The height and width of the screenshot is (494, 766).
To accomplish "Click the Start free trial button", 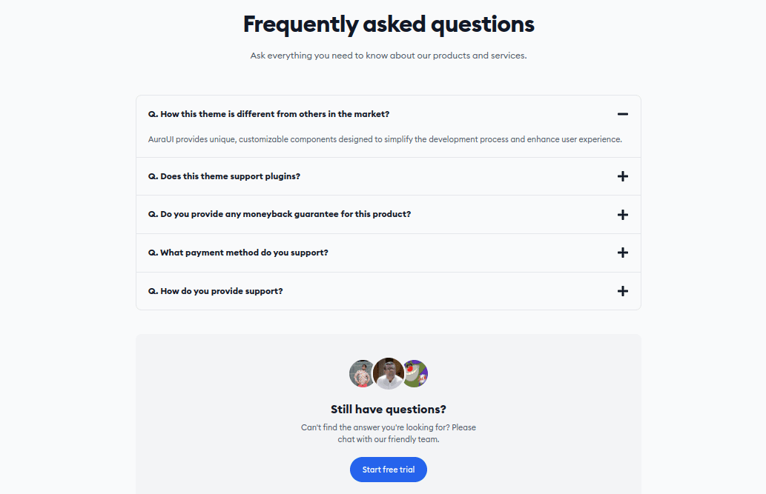I will (x=389, y=470).
